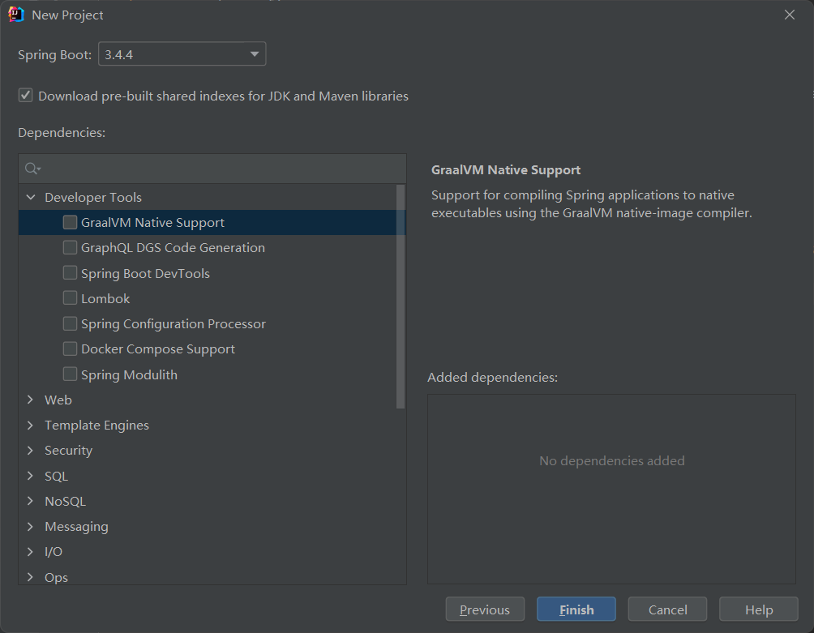Select the Web tree label
The height and width of the screenshot is (633, 814).
pyautogui.click(x=58, y=400)
